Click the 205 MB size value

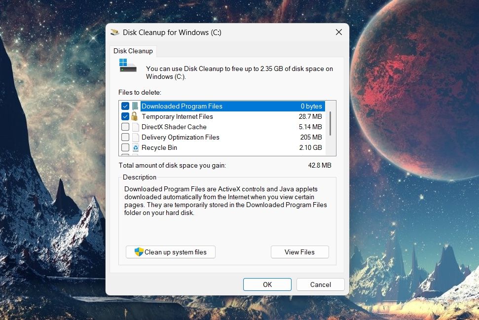pyautogui.click(x=311, y=137)
